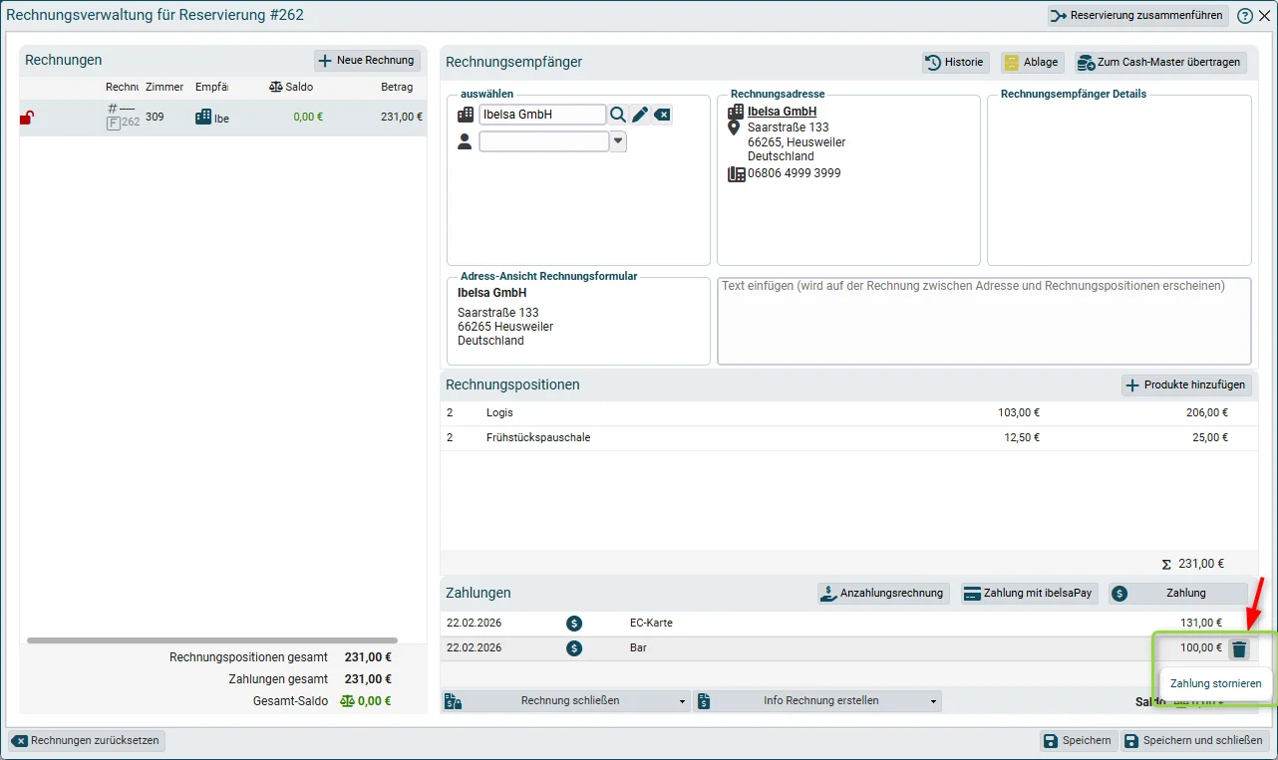Click the trash icon to cancel Bar payment

1239,648
